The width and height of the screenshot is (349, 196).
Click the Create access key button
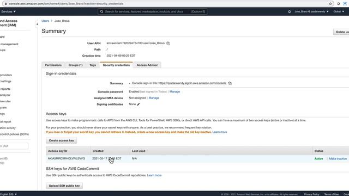[61, 140]
